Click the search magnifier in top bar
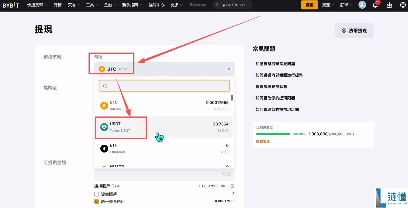 click(217, 5)
